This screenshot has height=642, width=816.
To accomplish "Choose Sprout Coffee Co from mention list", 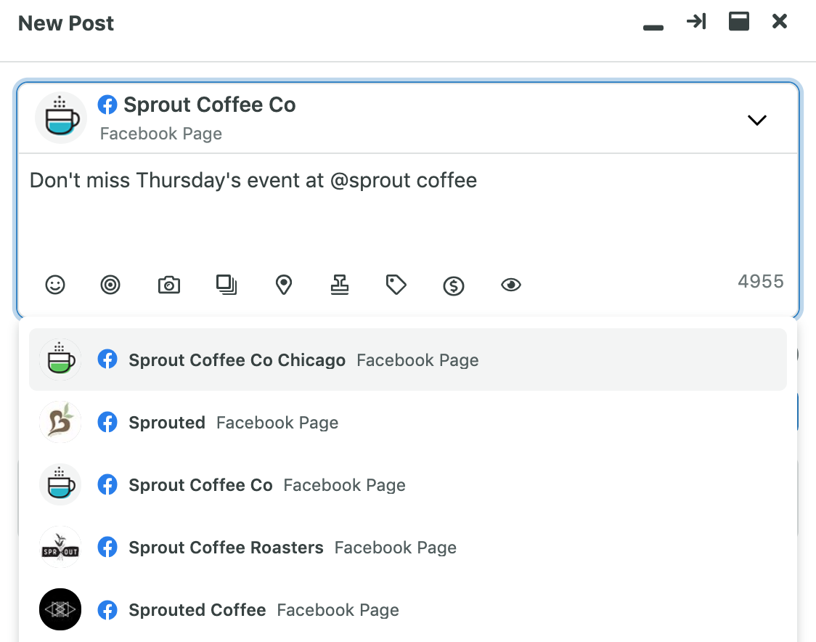I will [408, 484].
